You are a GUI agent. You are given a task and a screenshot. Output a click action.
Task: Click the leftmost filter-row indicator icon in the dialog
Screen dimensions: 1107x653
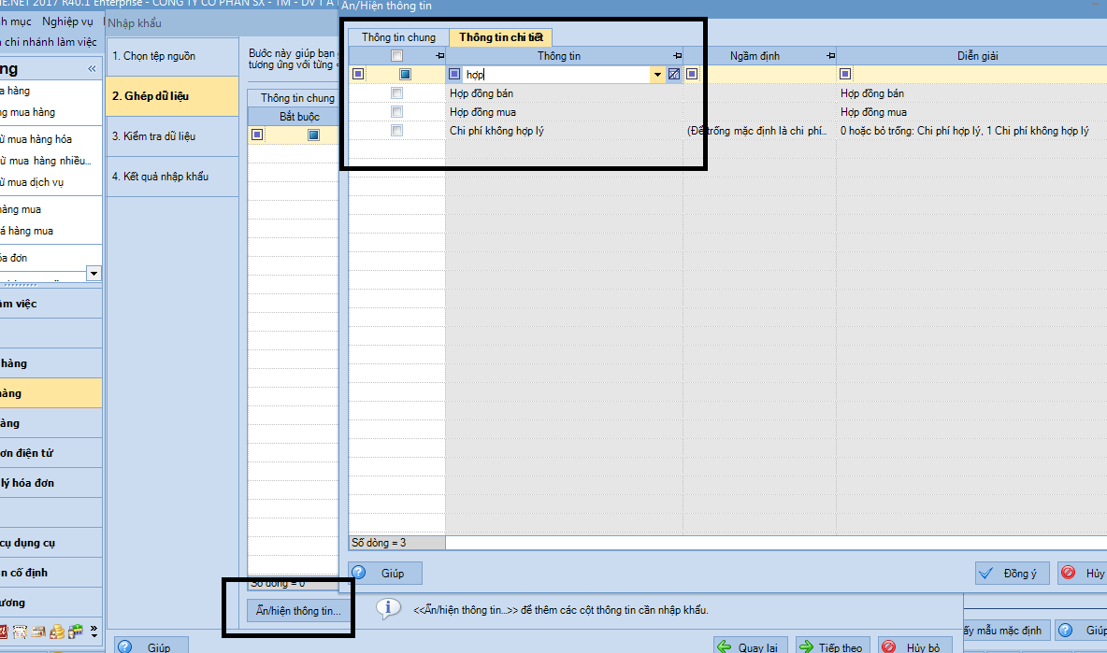pyautogui.click(x=359, y=74)
